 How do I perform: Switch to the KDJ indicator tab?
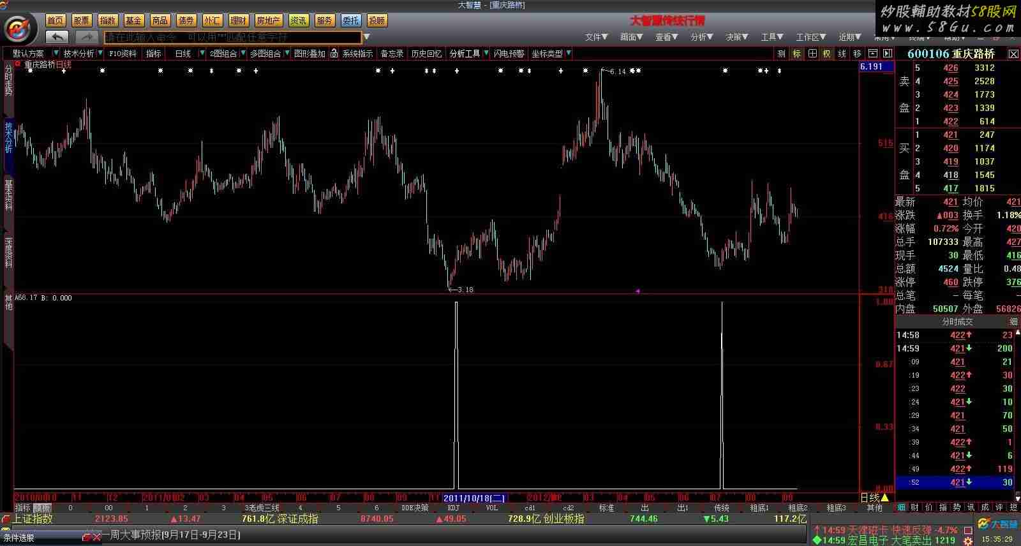453,508
